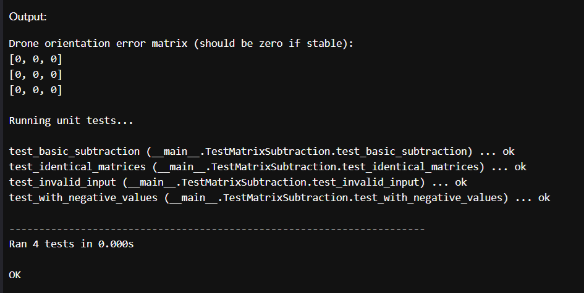Select the first row of the zero matrix

point(36,60)
